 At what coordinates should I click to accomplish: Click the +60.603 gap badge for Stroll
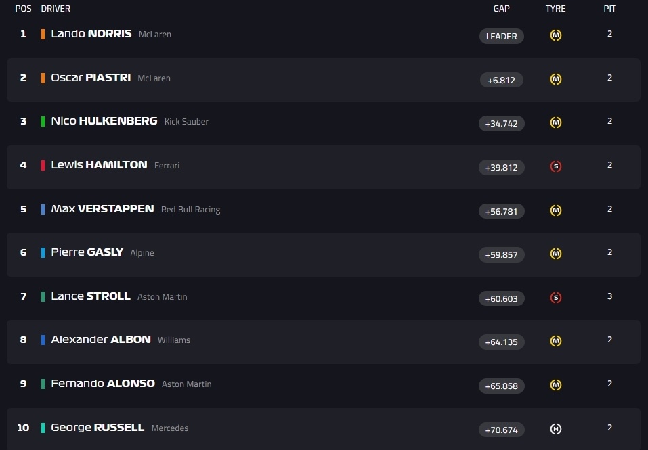501,298
